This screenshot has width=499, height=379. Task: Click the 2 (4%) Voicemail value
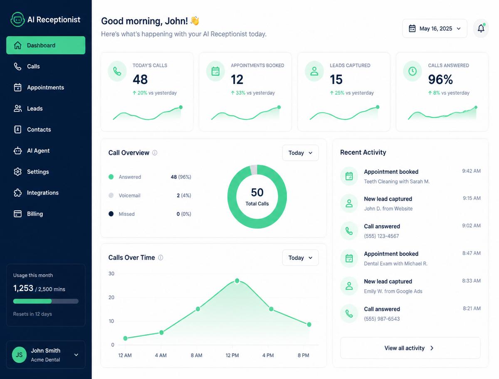(184, 195)
